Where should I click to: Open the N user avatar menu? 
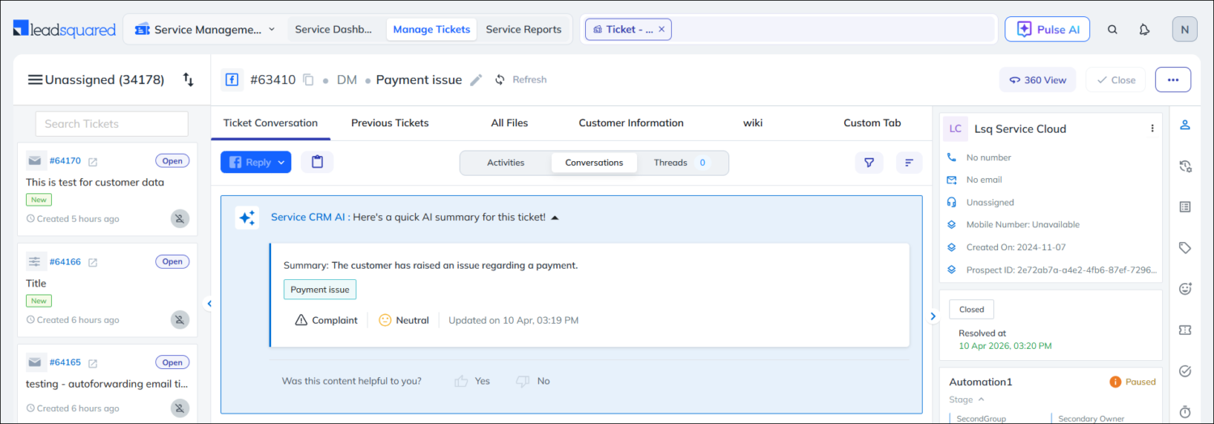tap(1185, 29)
